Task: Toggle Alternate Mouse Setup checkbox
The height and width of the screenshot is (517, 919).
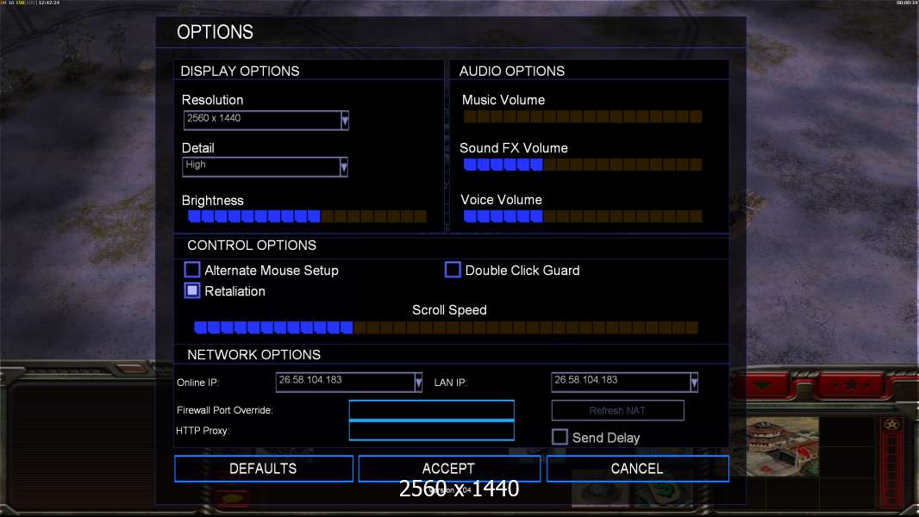Action: [x=192, y=270]
